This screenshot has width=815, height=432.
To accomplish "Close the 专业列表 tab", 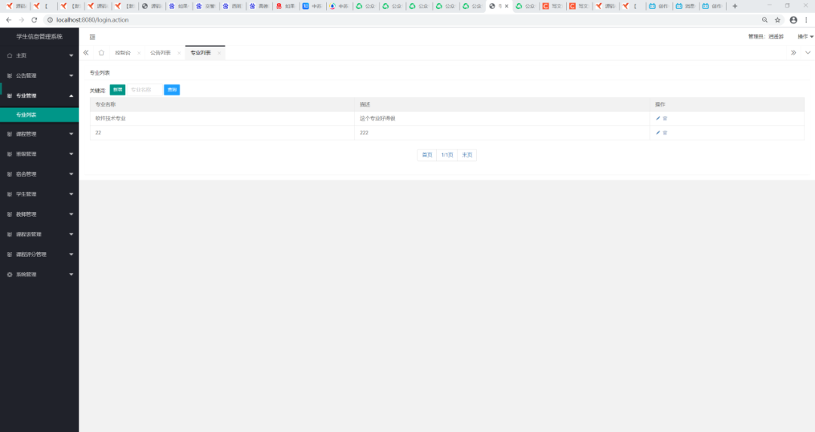I will point(219,53).
